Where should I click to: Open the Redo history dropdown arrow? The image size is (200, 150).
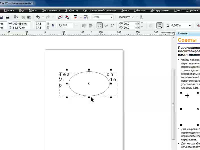coord(53,17)
